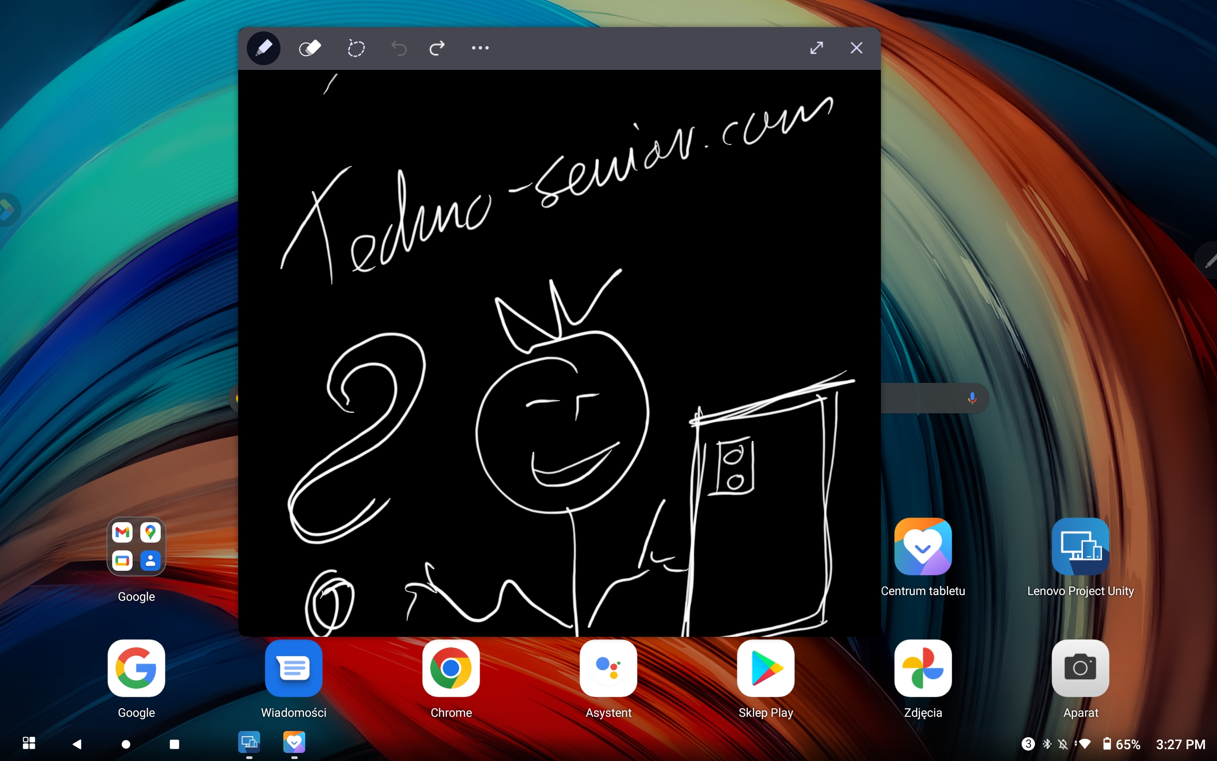Tap the muted notifications bell icon
This screenshot has height=761, width=1217.
pos(1062,744)
